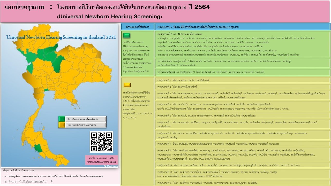Screen dimensions: 331x186
Task: Select the 'เขตสุขภาพที่ 11' row
Action: point(243,165)
